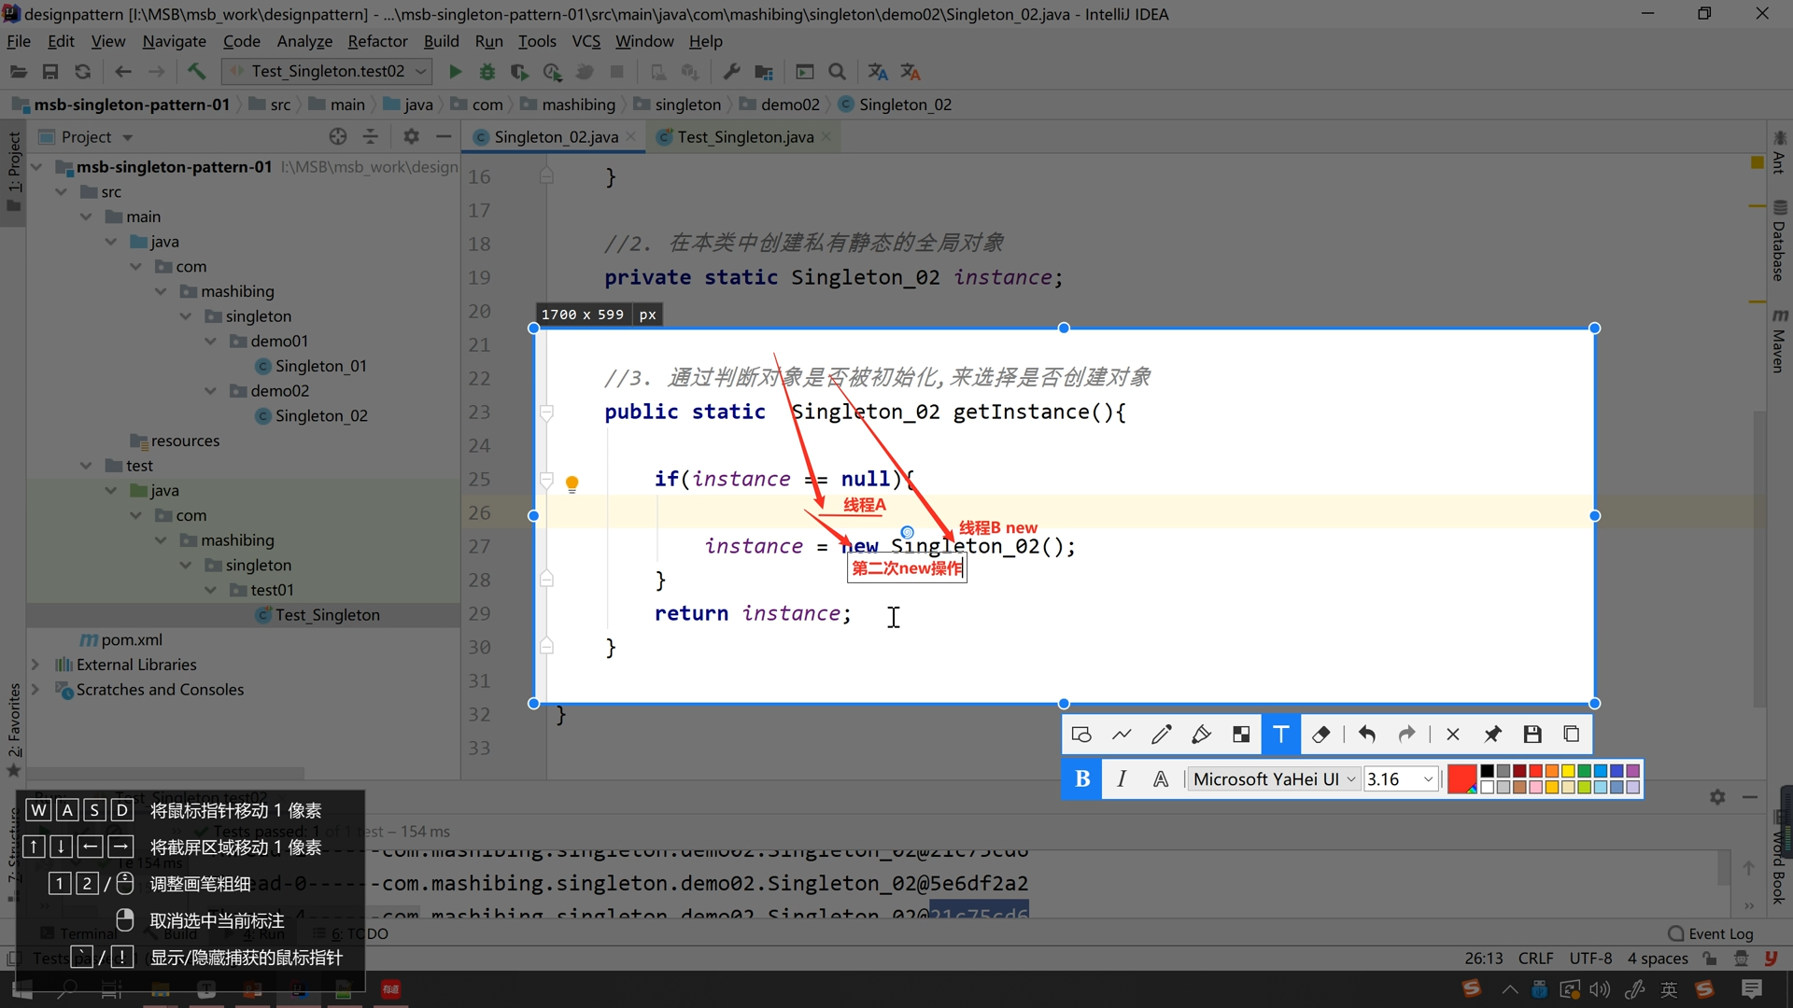This screenshot has height=1008, width=1793.
Task: Switch to Test_Singleton.java tab
Action: click(x=744, y=137)
